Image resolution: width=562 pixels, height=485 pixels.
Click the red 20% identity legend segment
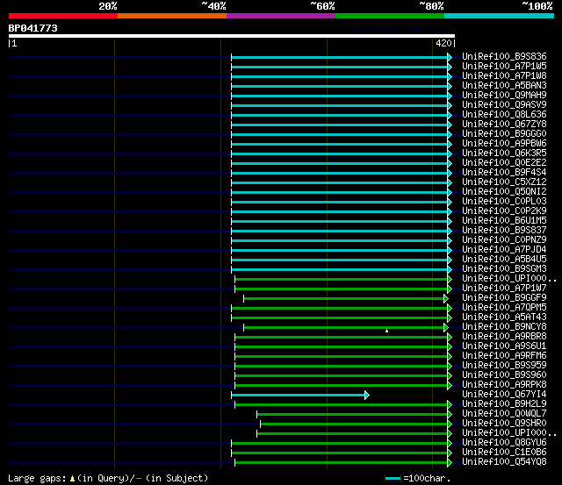coord(63,16)
